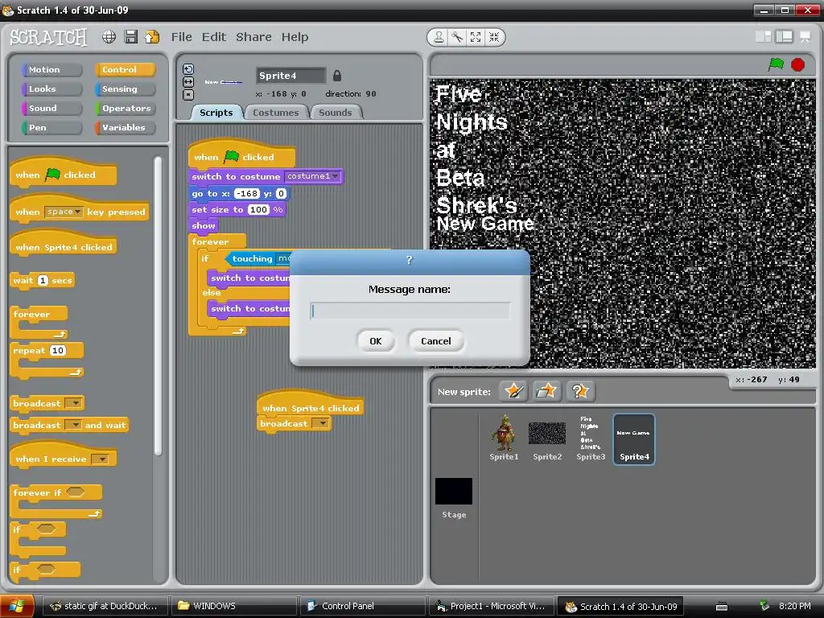824x618 pixels.
Task: Click the globe language icon
Action: (109, 37)
